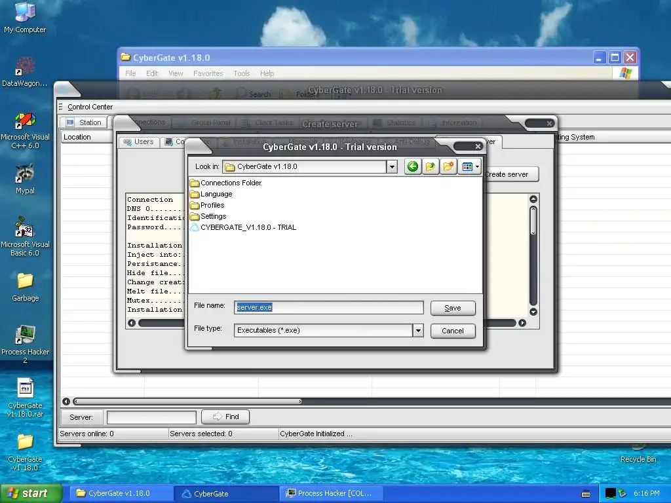This screenshot has width=671, height=503.
Task: Open the View menu icon in Save dialog
Action: (x=467, y=166)
